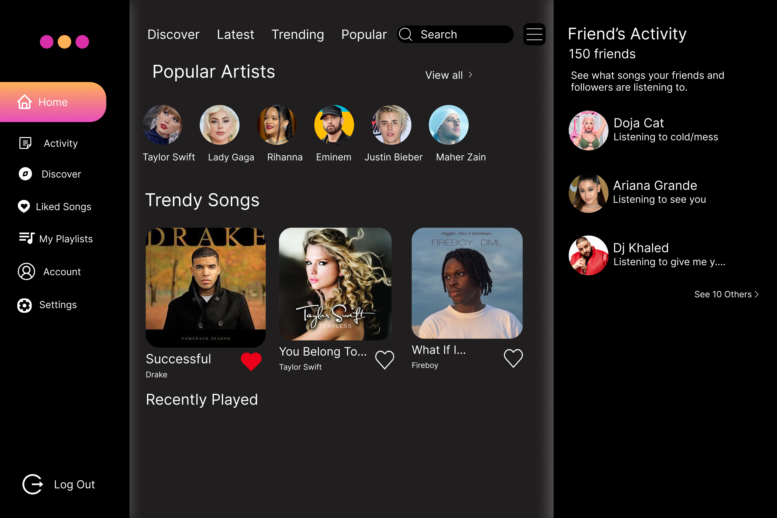Open Account label in the sidebar
777x518 pixels.
point(62,272)
